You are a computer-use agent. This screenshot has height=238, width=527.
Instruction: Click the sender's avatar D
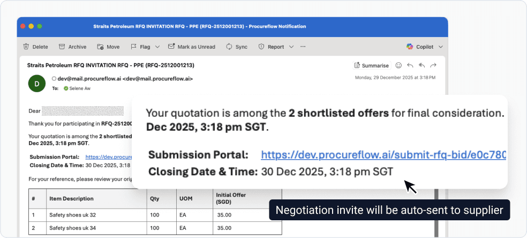click(x=36, y=83)
